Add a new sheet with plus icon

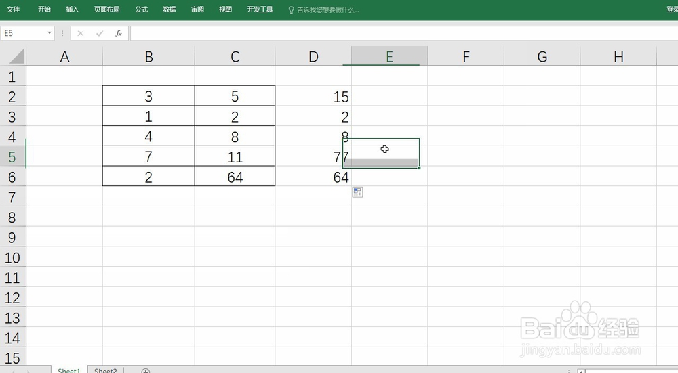coord(145,370)
